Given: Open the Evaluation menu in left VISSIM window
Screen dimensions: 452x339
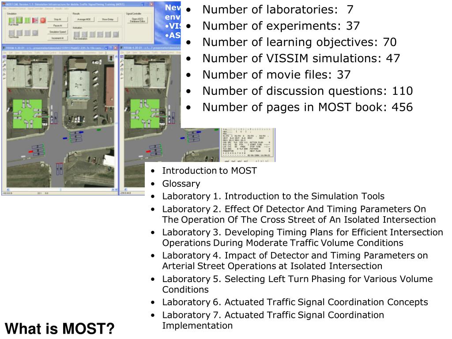Looking at the screenshot, I should pos(64,53).
